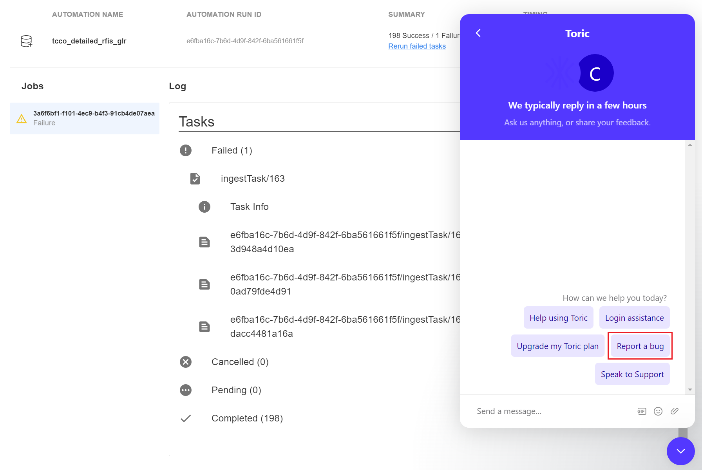Click the ellipsis icon next to Pending (0)

(x=186, y=390)
